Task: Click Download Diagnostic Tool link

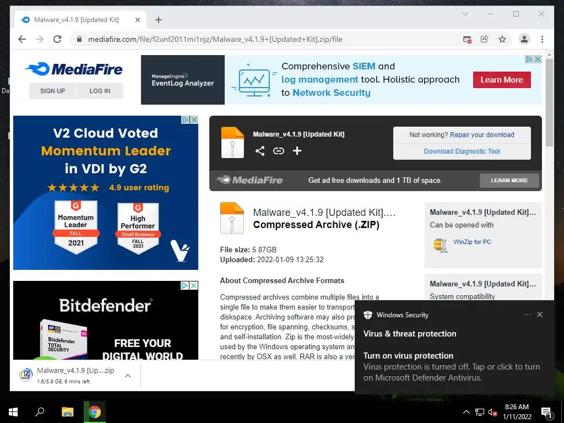Action: click(x=462, y=151)
